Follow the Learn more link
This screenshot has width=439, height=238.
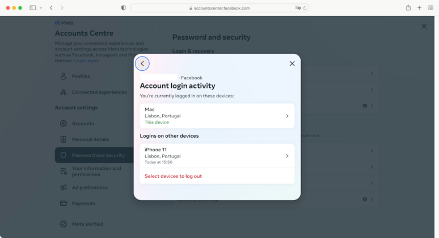coord(86,61)
